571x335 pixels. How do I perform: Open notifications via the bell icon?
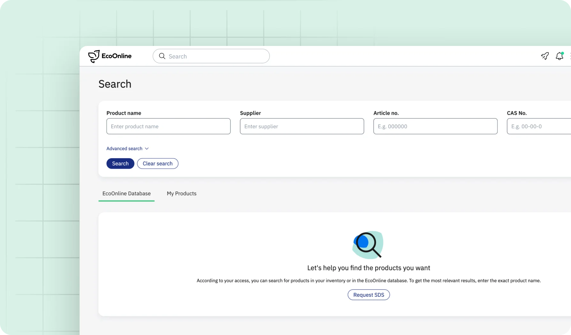(x=559, y=56)
